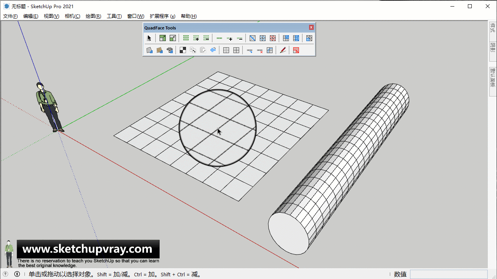Open UV Mapping checkerboard tool

click(x=182, y=50)
